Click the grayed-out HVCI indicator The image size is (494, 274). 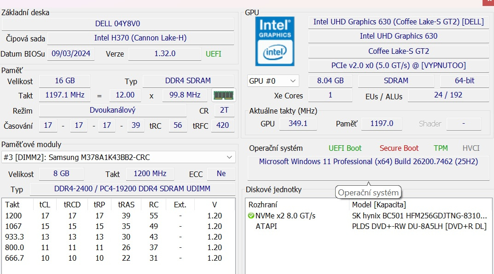(471, 148)
